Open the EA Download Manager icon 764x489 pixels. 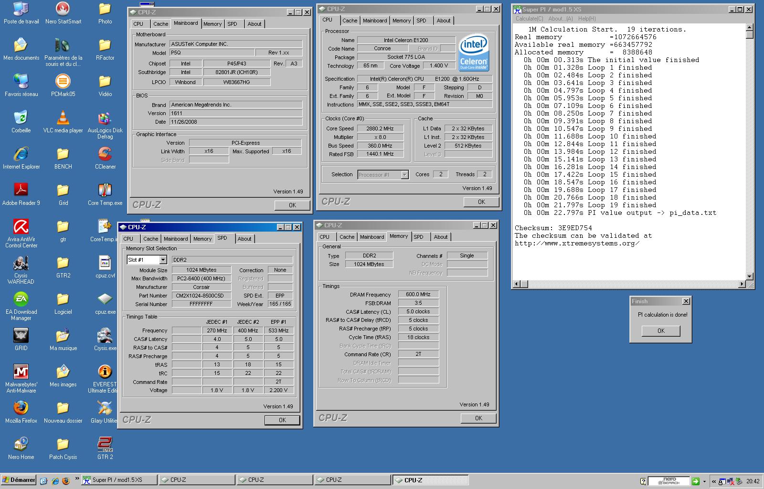[21, 306]
